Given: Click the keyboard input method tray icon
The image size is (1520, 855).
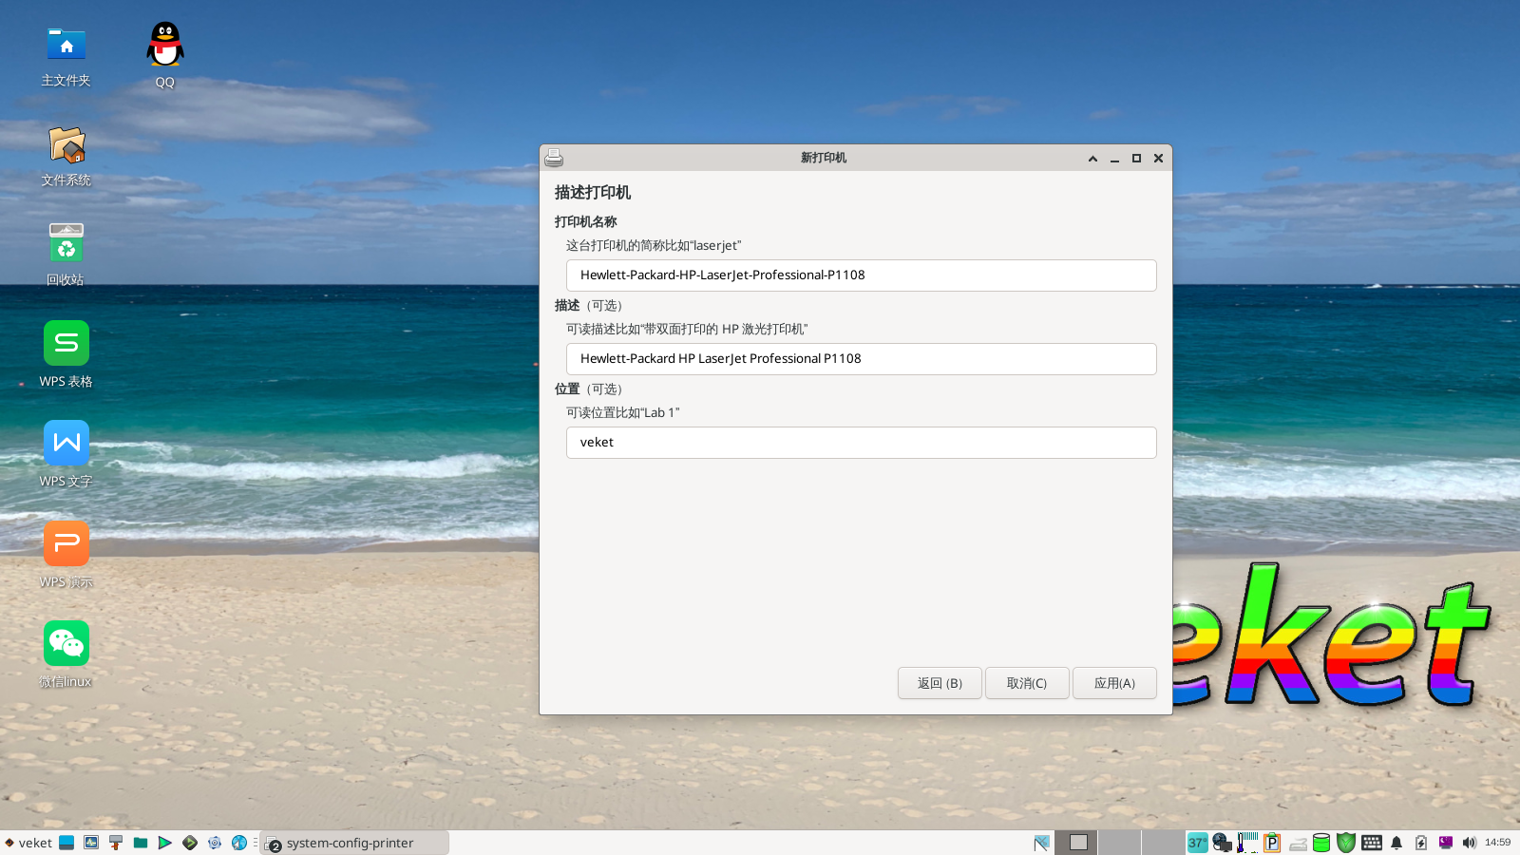Looking at the screenshot, I should pyautogui.click(x=1372, y=843).
